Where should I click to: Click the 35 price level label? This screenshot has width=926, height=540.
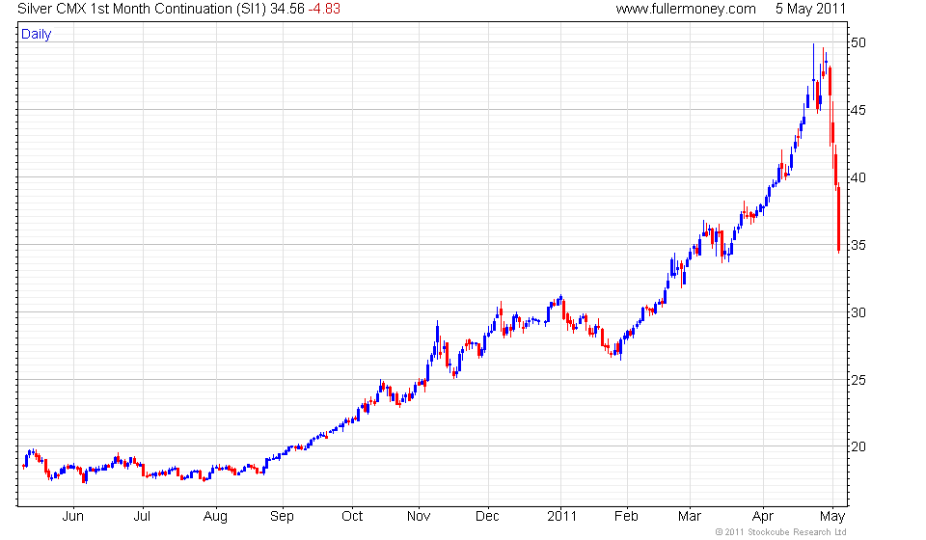(x=858, y=245)
